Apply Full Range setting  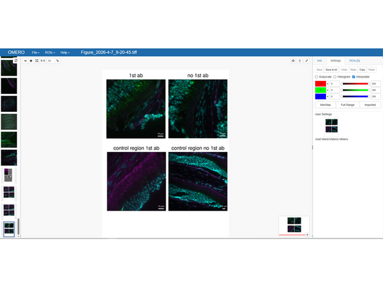point(347,105)
